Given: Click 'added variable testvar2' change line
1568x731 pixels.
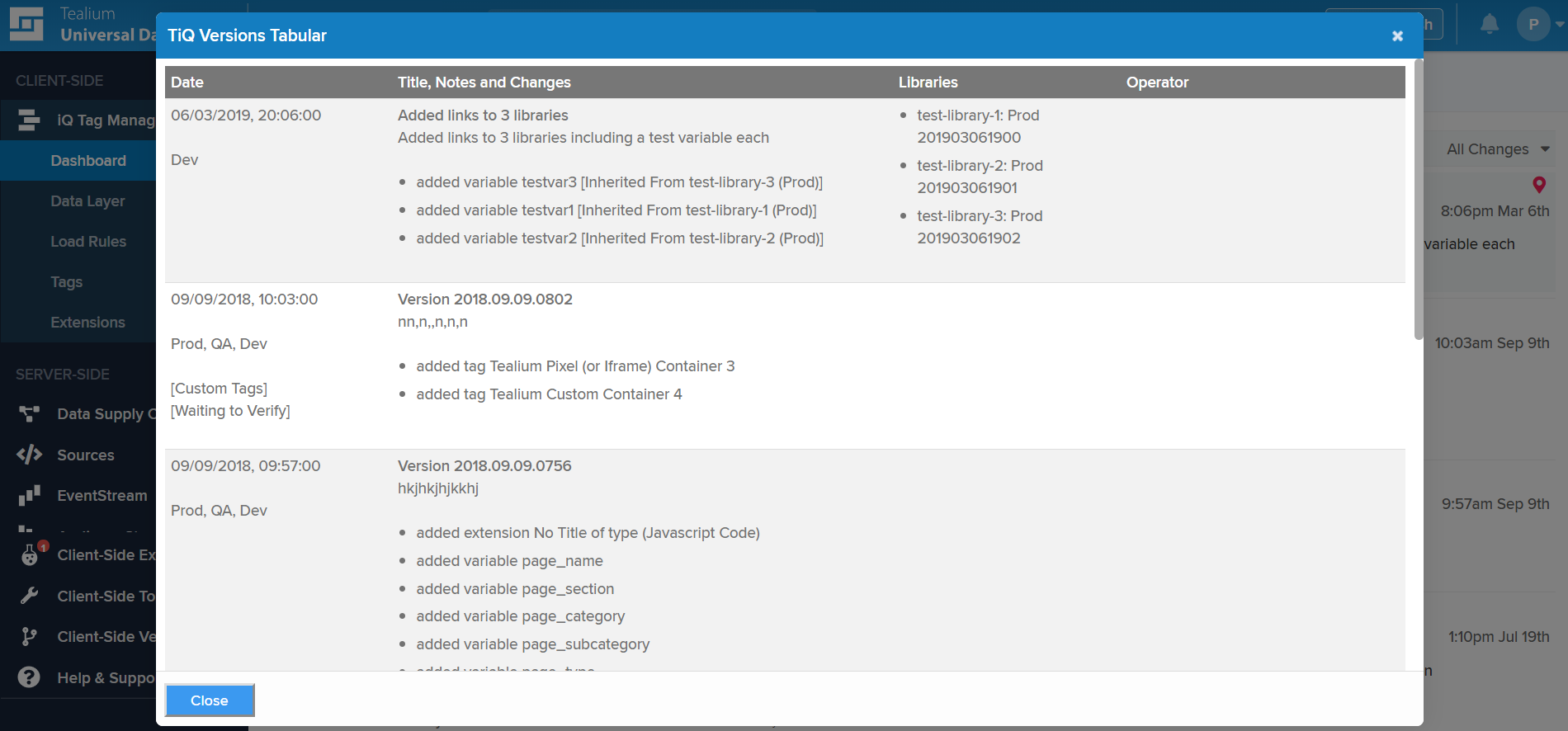Looking at the screenshot, I should pos(620,238).
